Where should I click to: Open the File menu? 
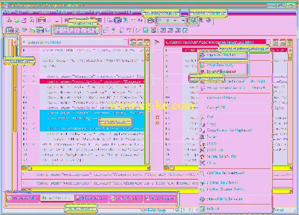(x=8, y=12)
